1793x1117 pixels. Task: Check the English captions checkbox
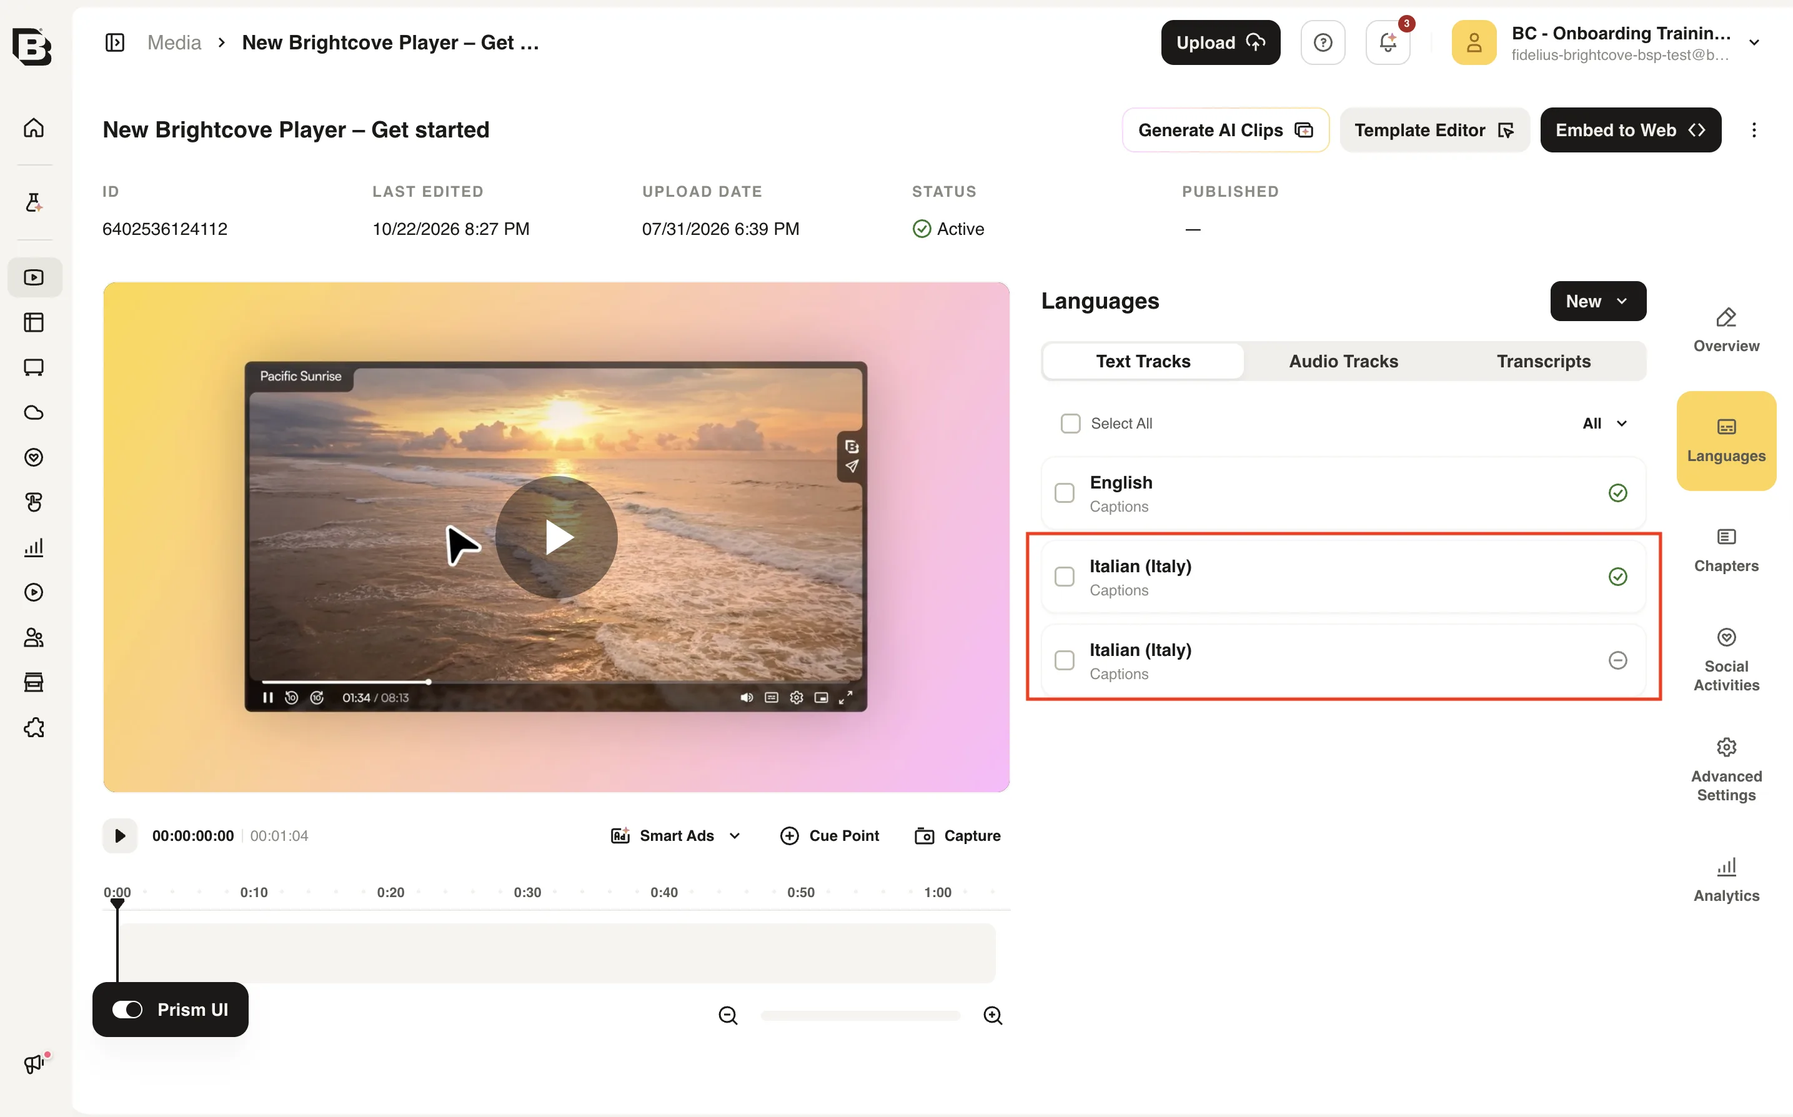pyautogui.click(x=1064, y=493)
